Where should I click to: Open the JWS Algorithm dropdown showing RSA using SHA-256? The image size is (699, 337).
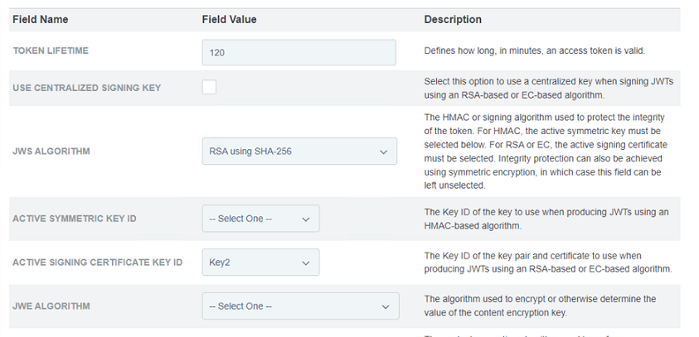(x=299, y=152)
